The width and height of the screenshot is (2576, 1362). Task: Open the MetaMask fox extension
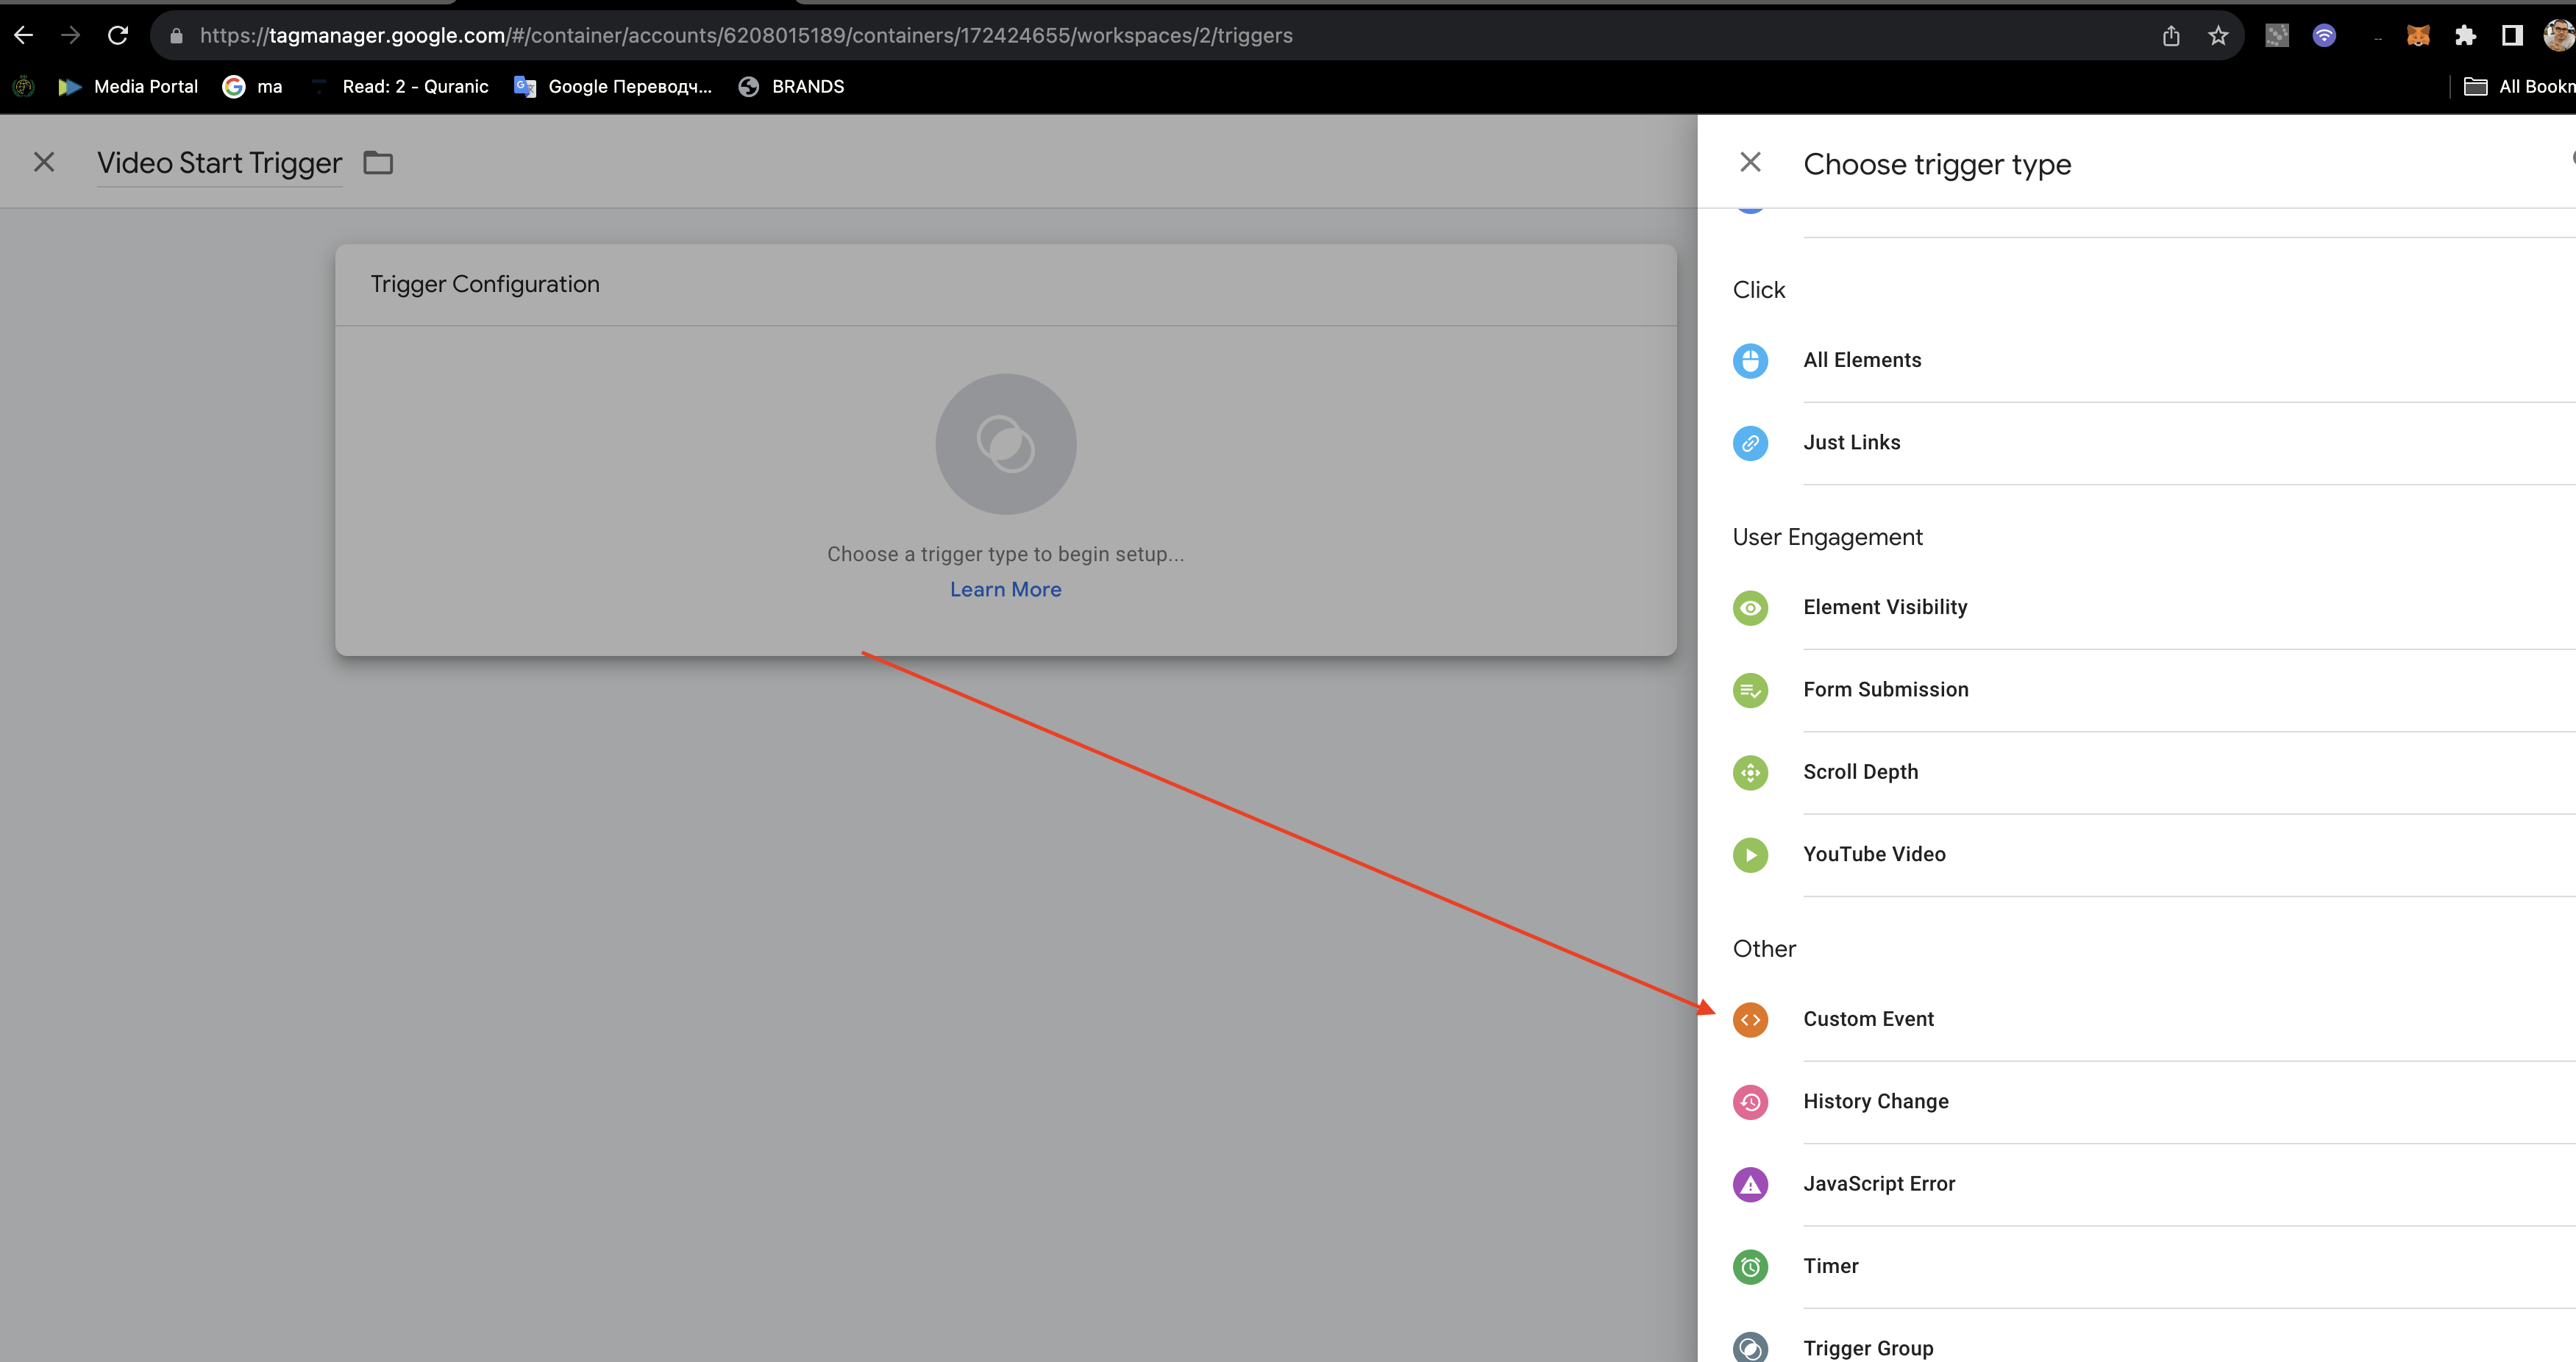2418,36
